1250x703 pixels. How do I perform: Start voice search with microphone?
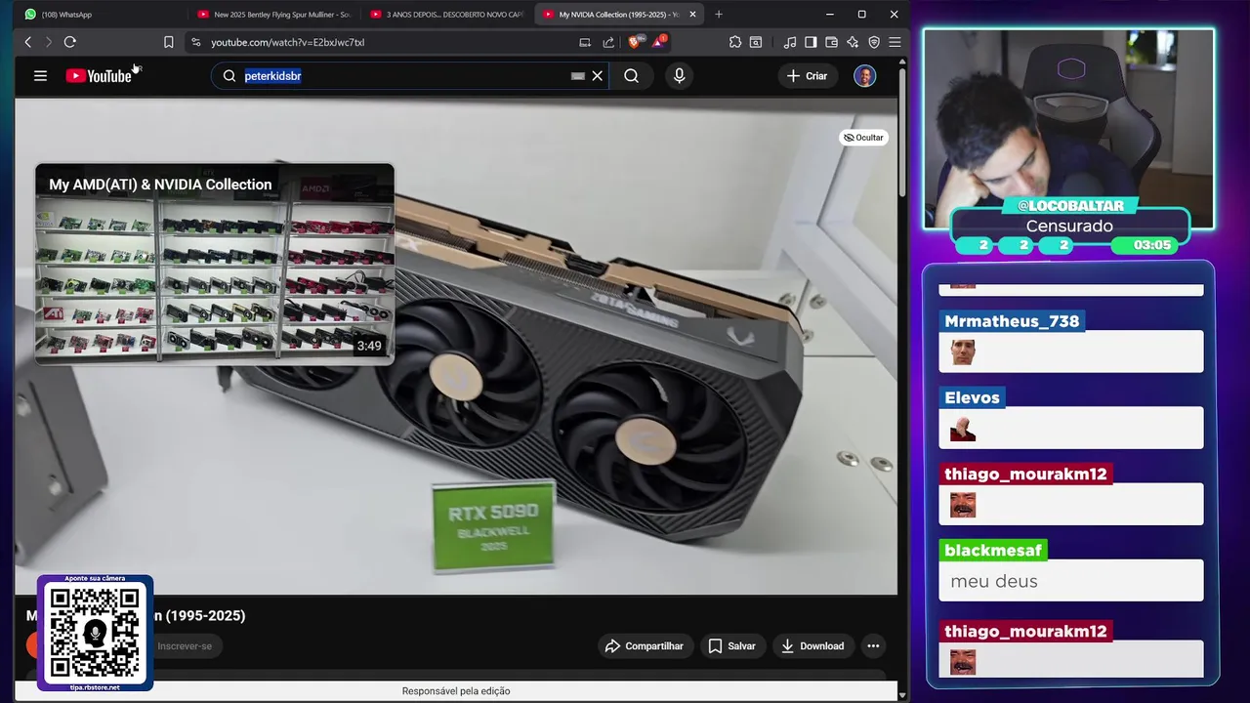point(680,75)
